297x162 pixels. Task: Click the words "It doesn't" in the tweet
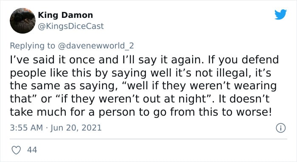tap(244, 99)
